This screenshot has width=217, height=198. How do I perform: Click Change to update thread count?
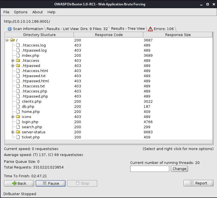(179, 169)
